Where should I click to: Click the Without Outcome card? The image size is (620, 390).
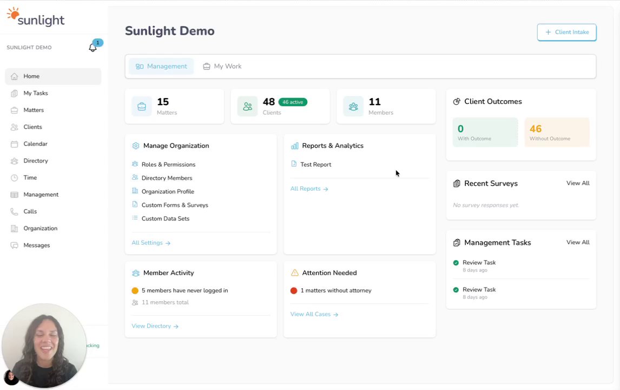[x=557, y=132]
